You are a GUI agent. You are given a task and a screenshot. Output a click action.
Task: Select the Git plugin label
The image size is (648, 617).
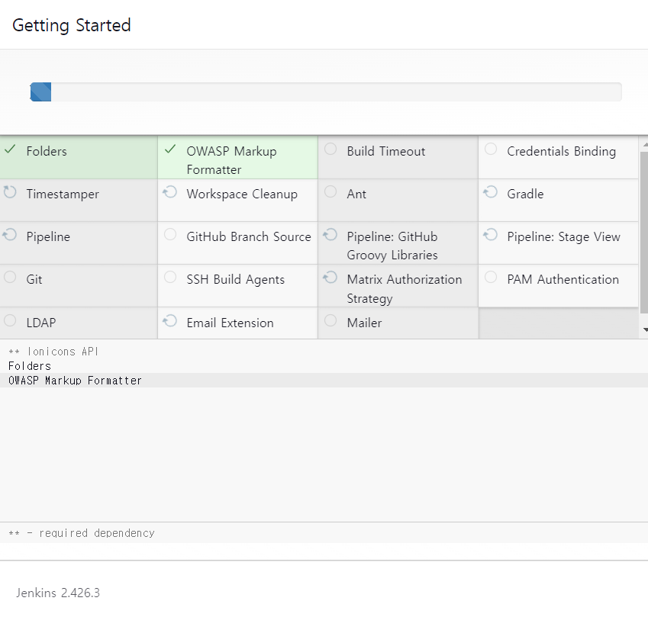(x=34, y=280)
